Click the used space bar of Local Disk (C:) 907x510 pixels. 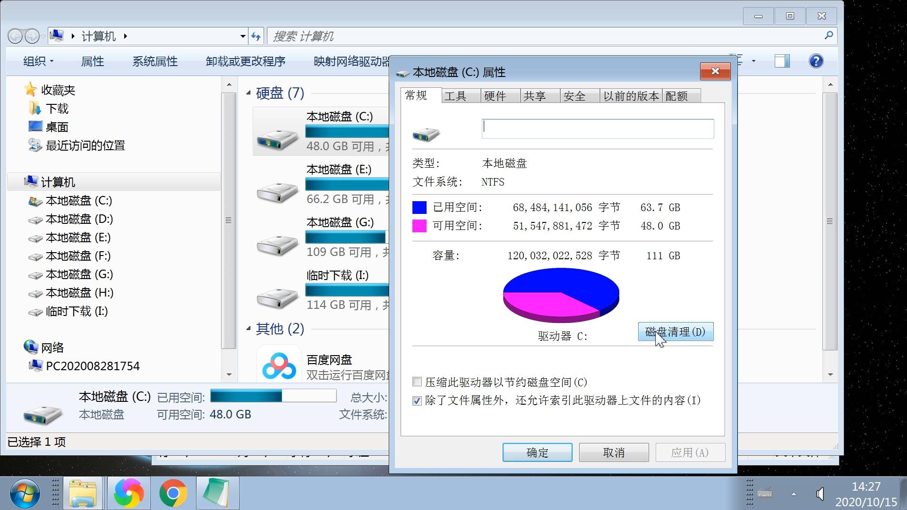click(x=273, y=396)
